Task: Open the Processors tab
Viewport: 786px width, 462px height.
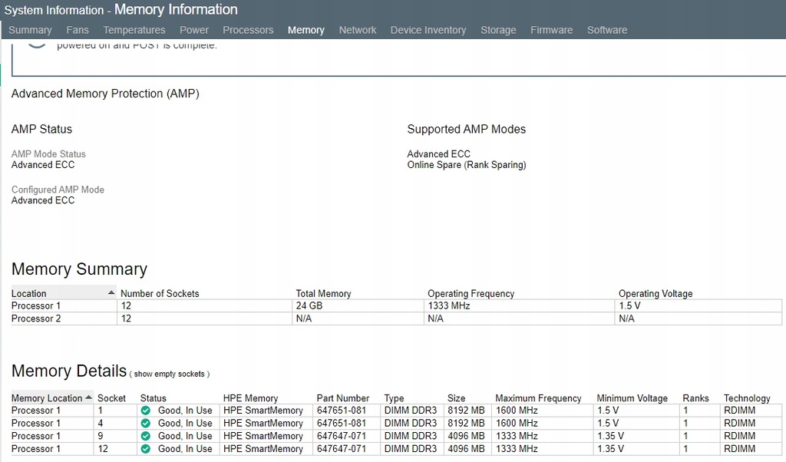Action: (248, 30)
